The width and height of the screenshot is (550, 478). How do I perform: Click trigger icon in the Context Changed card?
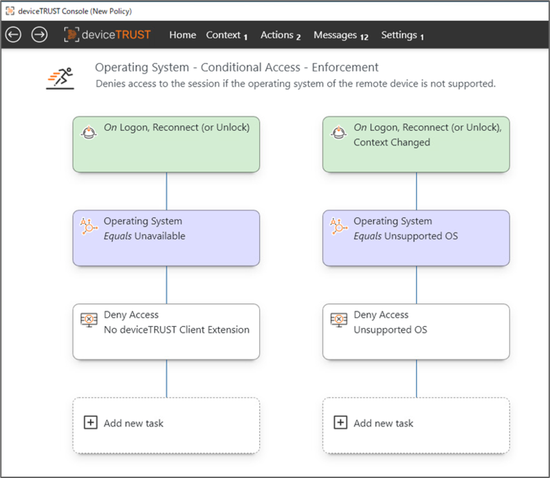tap(338, 132)
